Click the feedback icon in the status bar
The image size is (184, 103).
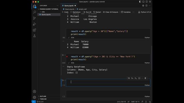click(142, 102)
